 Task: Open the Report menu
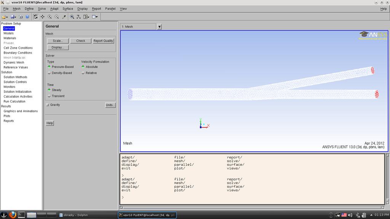coord(96,9)
